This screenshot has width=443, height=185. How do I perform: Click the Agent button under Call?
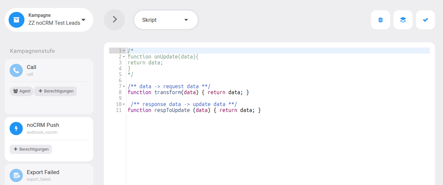21,91
